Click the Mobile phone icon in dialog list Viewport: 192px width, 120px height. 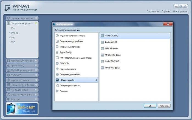click(57, 47)
